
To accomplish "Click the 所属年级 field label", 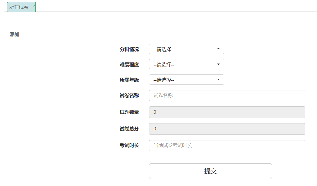I will coord(129,80).
